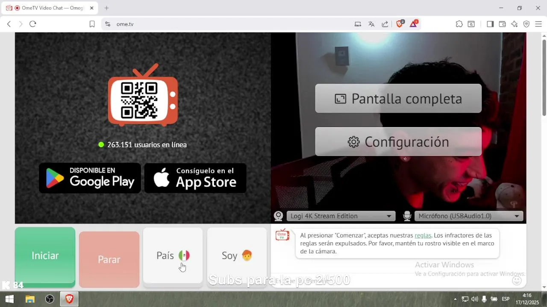The width and height of the screenshot is (547, 307).
Task: Click the Brave browser taskbar icon
Action: click(x=69, y=299)
